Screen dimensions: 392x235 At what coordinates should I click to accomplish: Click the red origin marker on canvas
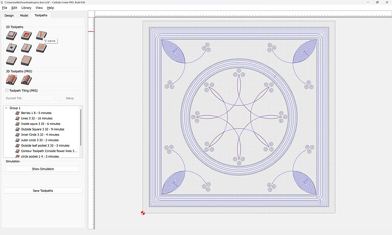pyautogui.click(x=143, y=213)
